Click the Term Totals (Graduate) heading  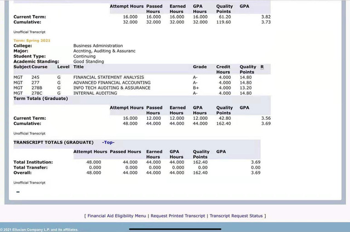click(40, 98)
